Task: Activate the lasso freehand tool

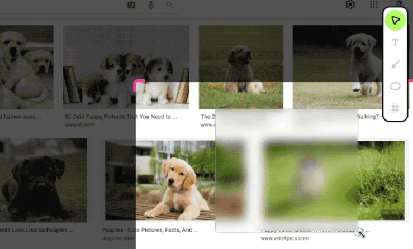Action: click(x=395, y=87)
